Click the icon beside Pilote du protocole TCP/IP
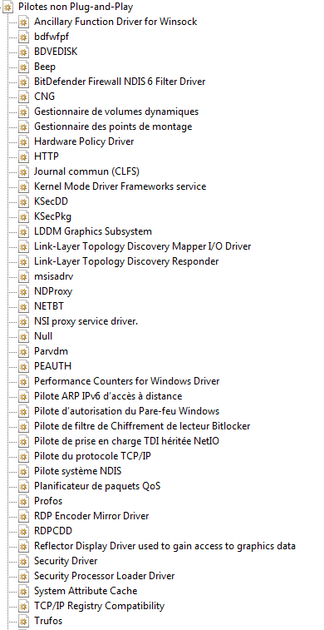324x630 pixels. pos(23,456)
